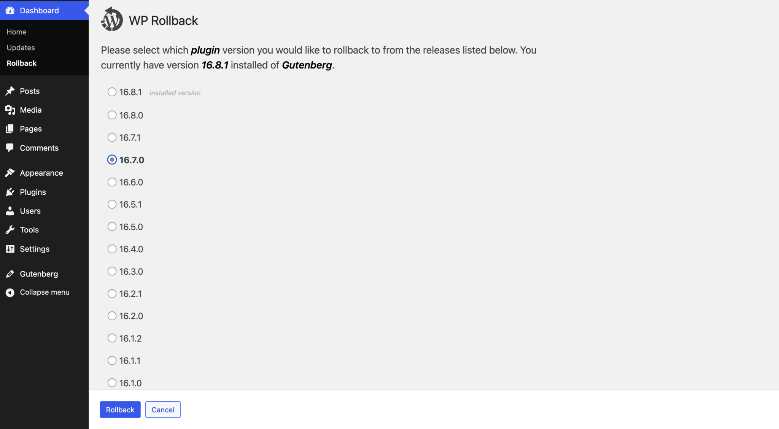
Task: Select the installed version 16.8.1
Action: pyautogui.click(x=112, y=92)
